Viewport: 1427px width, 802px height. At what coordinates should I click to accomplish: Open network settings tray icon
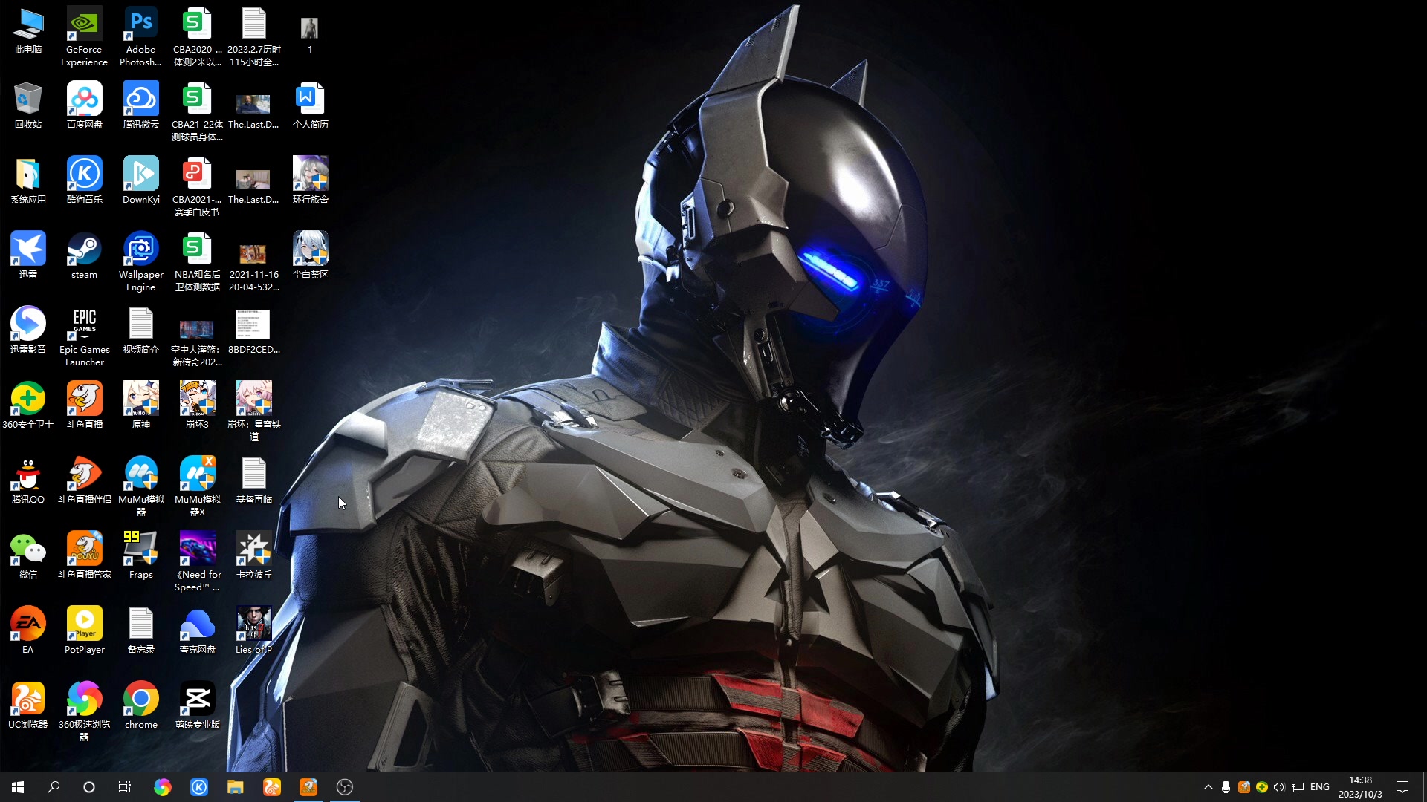point(1298,787)
